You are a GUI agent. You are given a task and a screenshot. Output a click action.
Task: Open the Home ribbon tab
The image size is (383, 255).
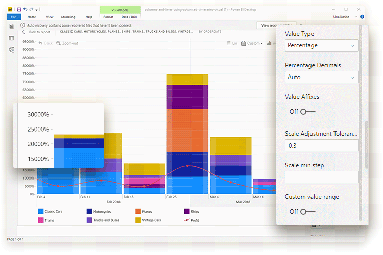point(32,17)
